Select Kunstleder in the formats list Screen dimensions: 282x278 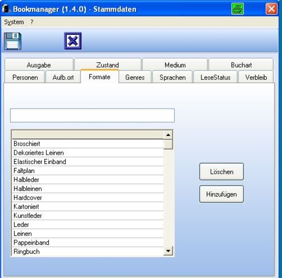(28, 215)
